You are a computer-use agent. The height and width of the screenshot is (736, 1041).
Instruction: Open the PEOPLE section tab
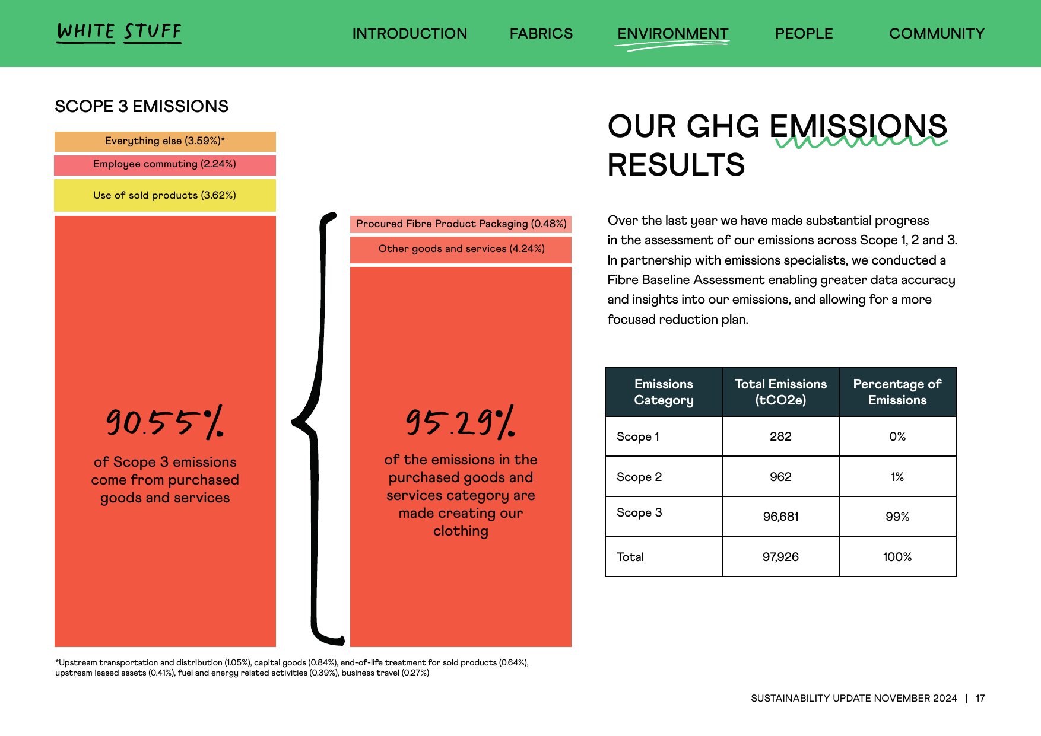pos(804,34)
